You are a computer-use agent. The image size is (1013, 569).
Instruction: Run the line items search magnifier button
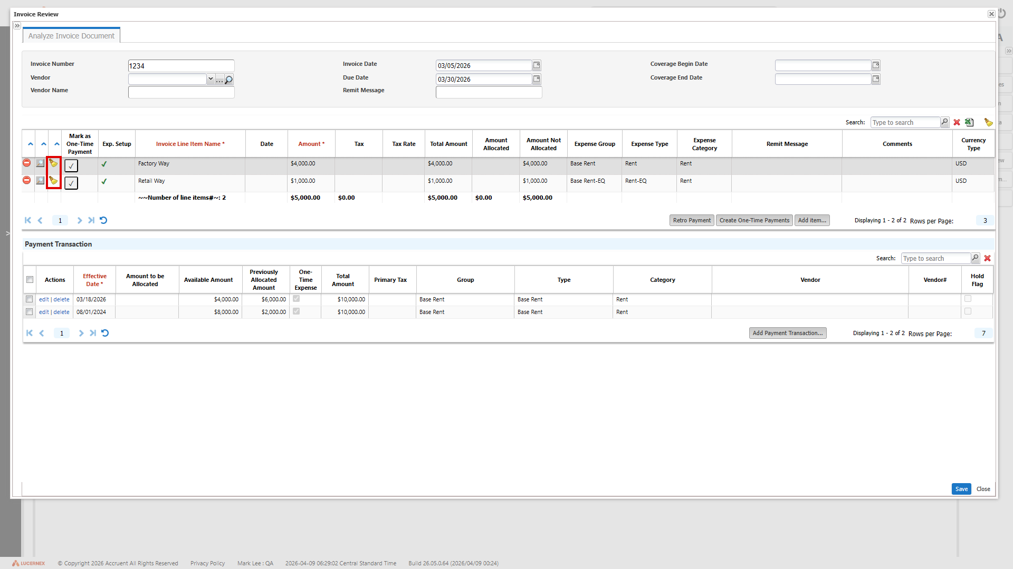[944, 122]
